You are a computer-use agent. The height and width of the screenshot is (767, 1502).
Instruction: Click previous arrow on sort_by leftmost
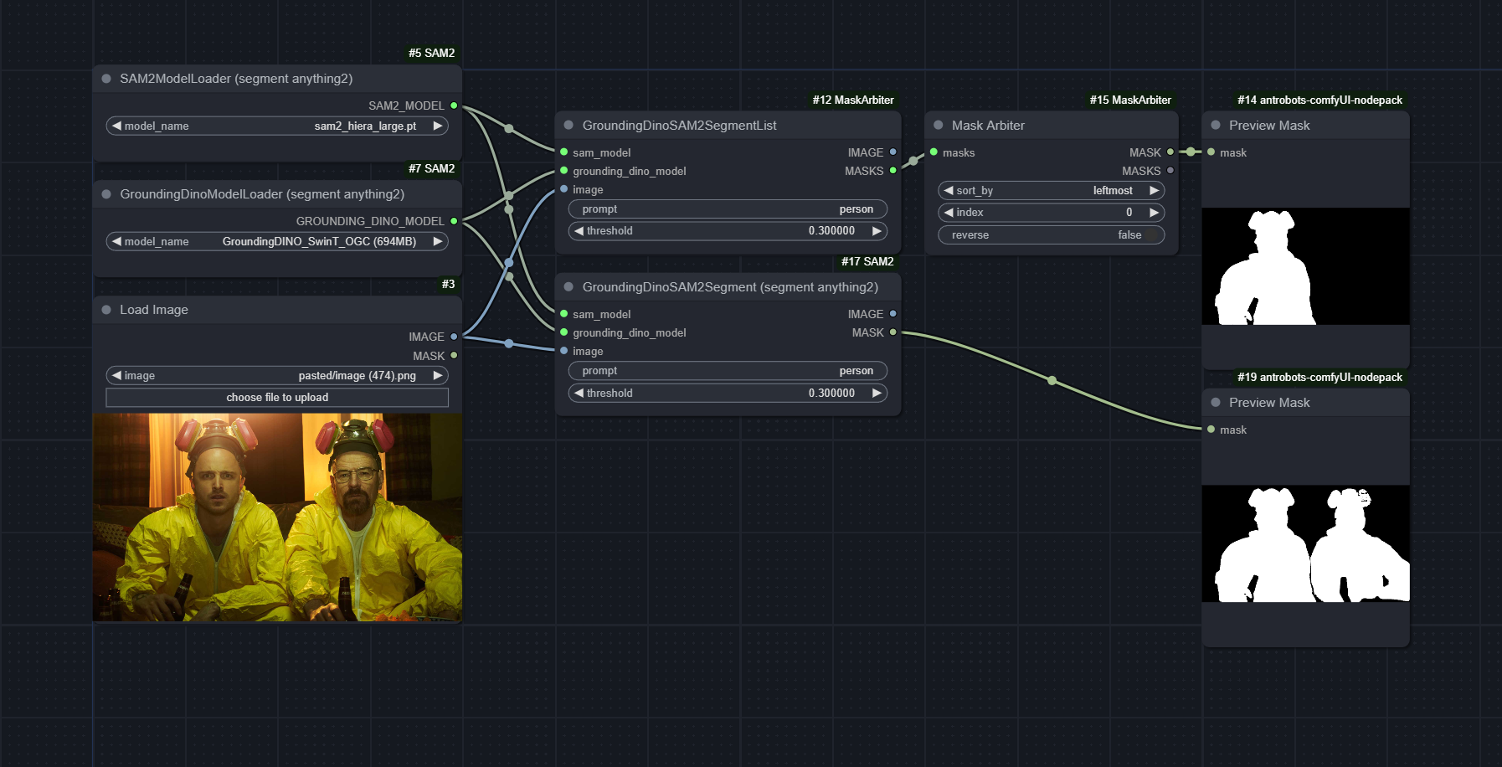point(949,191)
